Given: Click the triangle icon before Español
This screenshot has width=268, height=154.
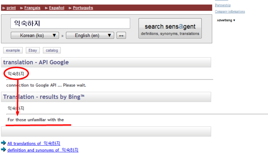Looking at the screenshot, I should tap(46, 8).
